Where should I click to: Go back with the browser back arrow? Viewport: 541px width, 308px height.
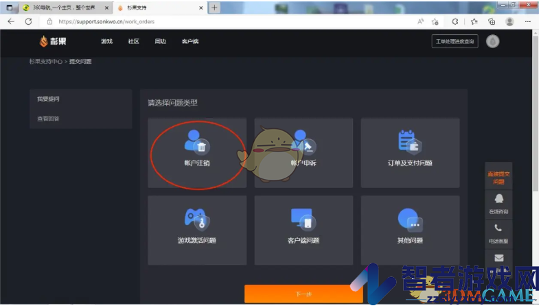tap(11, 21)
